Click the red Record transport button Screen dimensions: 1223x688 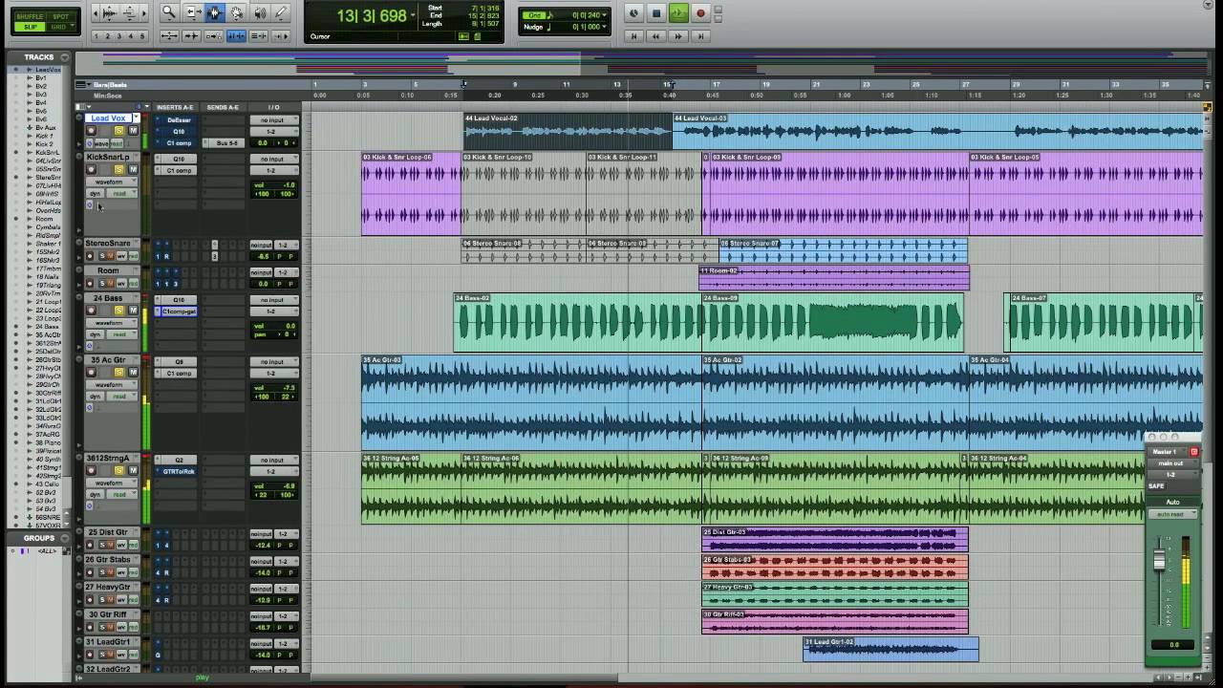pos(700,13)
